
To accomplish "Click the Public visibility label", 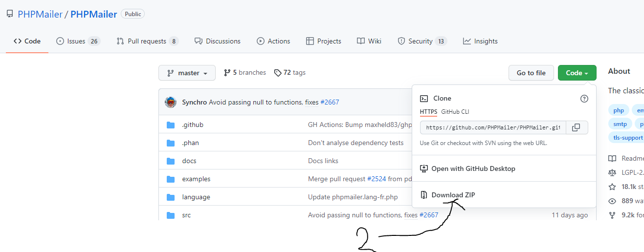I will 133,14.
